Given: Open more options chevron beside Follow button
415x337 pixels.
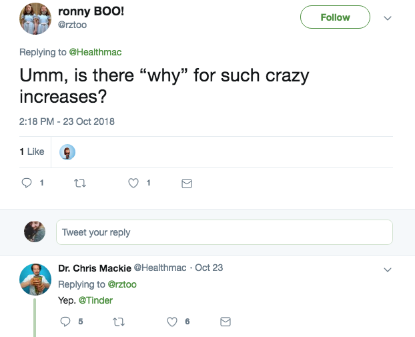Looking at the screenshot, I should tap(388, 18).
